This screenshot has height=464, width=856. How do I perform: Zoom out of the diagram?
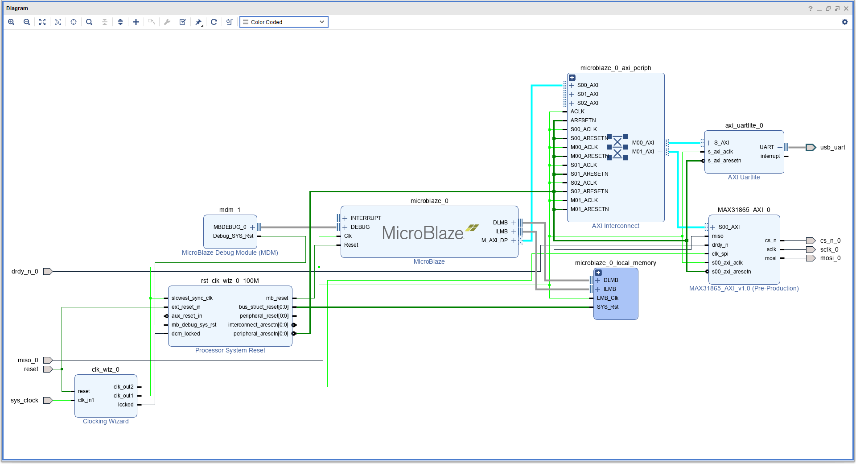click(x=27, y=22)
